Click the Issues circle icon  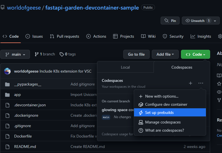click(28, 36)
